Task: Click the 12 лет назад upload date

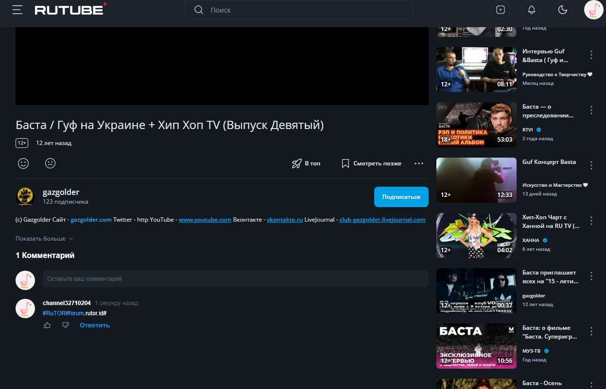Action: tap(53, 144)
